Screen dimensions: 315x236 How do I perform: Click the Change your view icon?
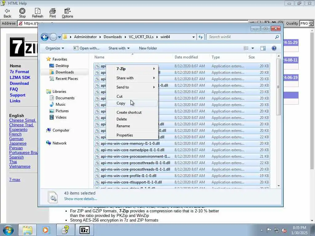[246, 48]
